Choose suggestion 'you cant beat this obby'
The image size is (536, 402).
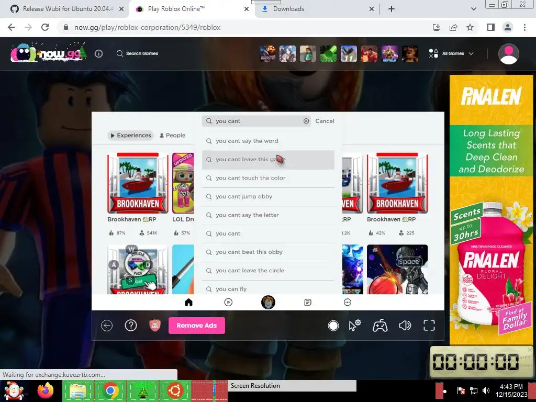point(268,252)
